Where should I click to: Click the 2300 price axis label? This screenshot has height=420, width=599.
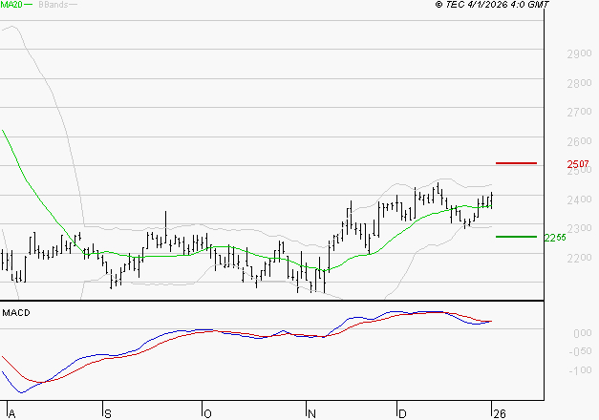click(579, 229)
